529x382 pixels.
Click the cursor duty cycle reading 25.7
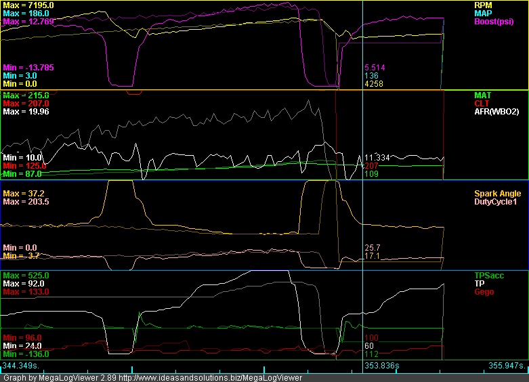click(373, 248)
